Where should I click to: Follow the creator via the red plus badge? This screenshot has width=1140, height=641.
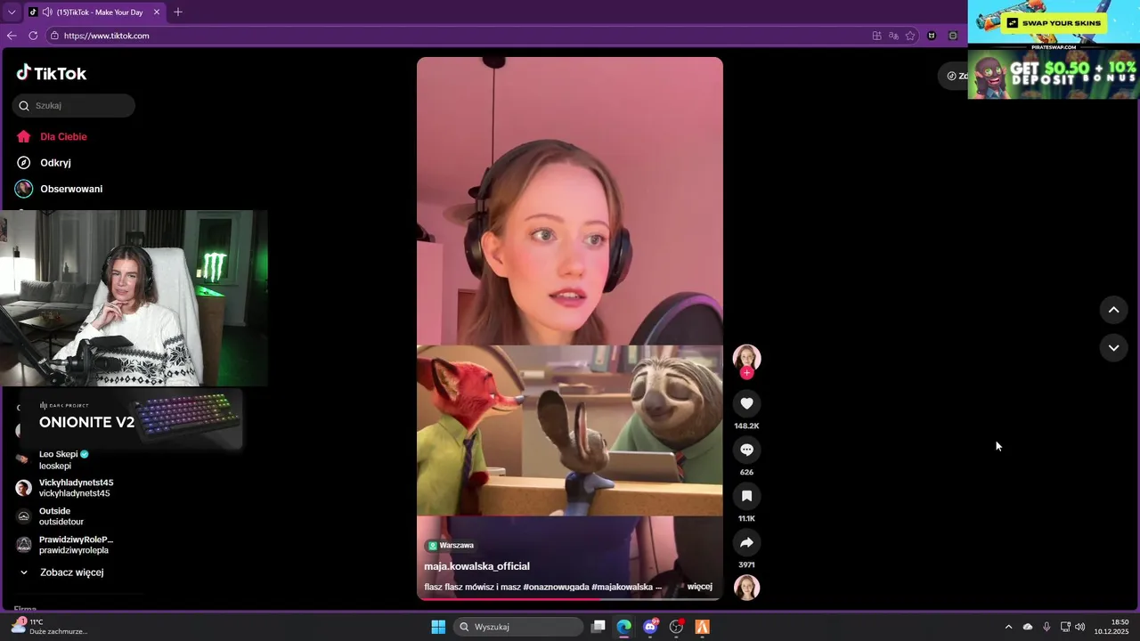746,373
